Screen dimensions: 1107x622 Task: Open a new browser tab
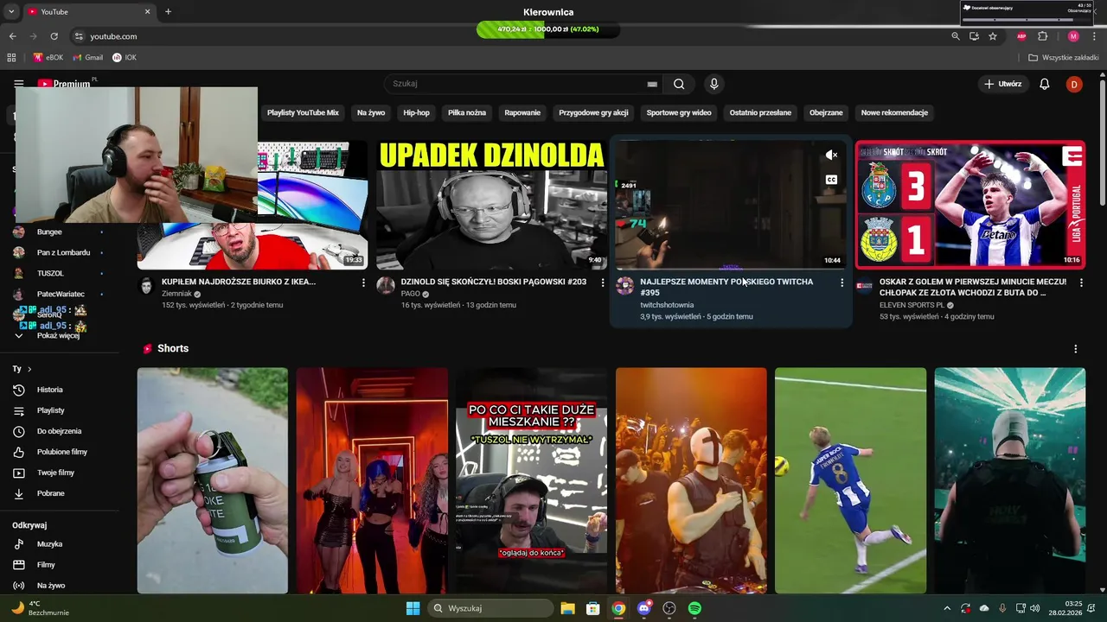pyautogui.click(x=168, y=11)
